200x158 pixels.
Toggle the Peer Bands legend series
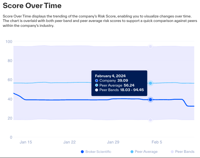tap(182, 152)
